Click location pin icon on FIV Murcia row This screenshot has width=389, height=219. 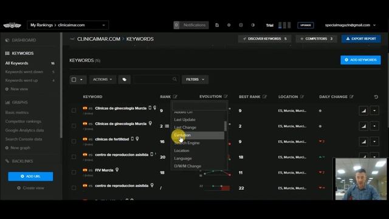(x=117, y=170)
